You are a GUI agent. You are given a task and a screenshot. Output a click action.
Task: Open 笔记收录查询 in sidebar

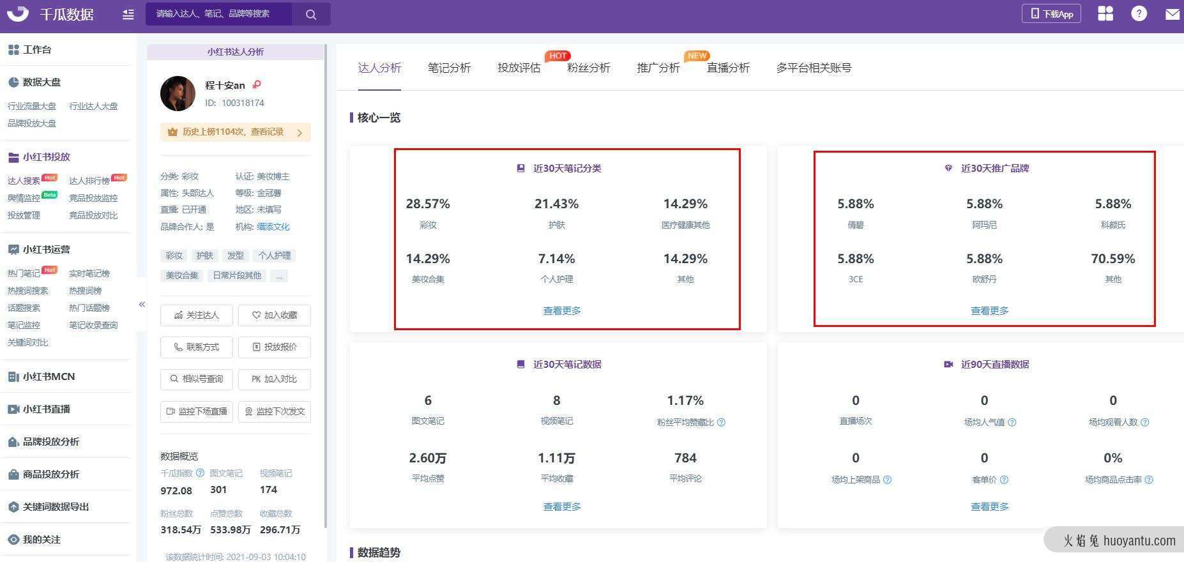tap(93, 325)
